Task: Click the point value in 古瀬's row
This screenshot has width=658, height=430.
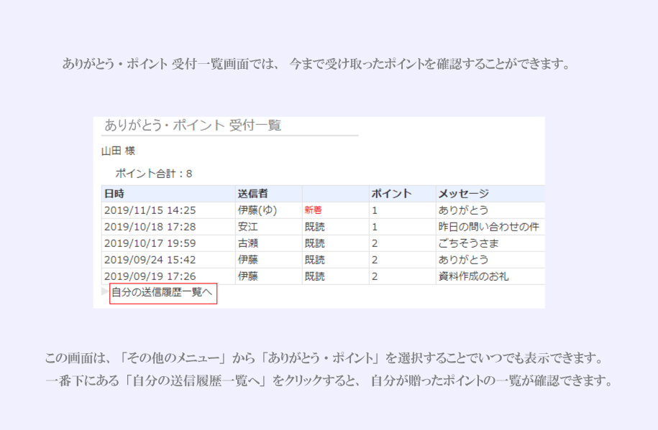Action: pos(375,243)
